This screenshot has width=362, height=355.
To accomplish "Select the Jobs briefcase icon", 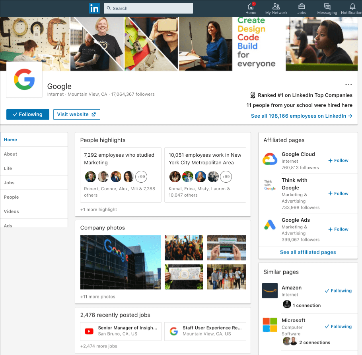I will (302, 7).
